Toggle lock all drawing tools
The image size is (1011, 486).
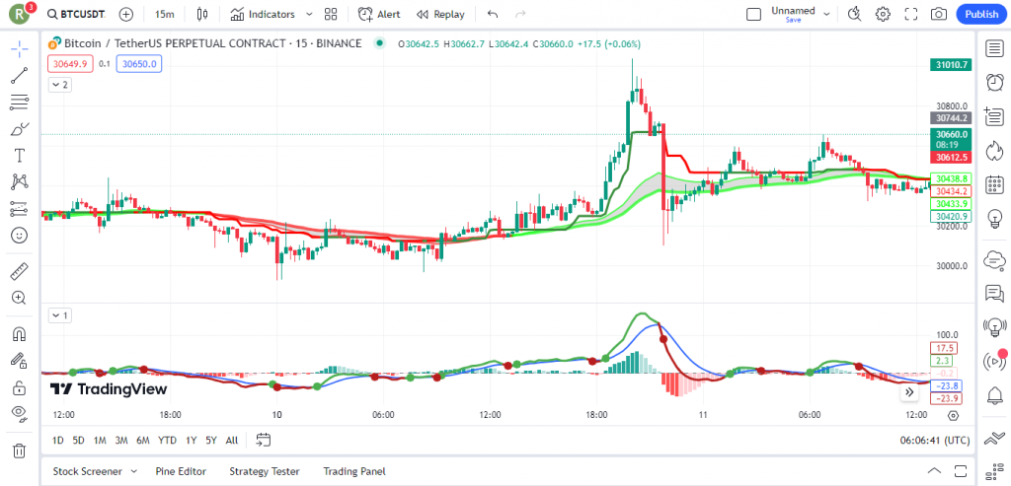[x=20, y=387]
